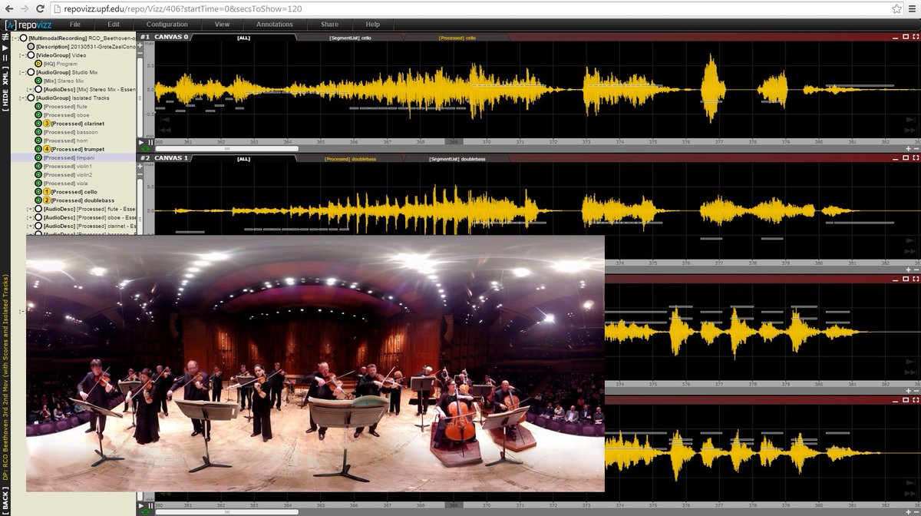The width and height of the screenshot is (921, 516).
Task: Play the Processed horn track icon
Action: [38, 141]
